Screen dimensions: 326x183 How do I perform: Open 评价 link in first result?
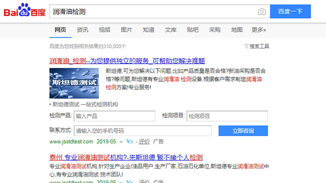click(144, 142)
